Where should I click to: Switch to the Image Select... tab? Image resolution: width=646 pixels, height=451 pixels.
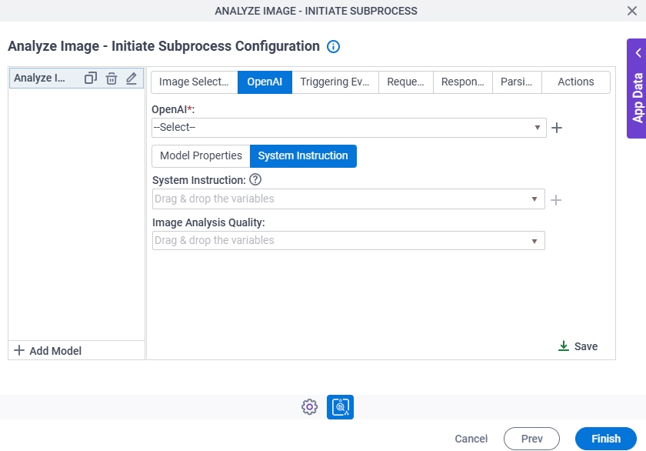(194, 82)
